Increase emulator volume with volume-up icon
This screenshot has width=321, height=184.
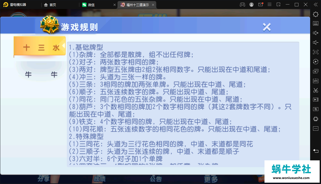coord(315,33)
